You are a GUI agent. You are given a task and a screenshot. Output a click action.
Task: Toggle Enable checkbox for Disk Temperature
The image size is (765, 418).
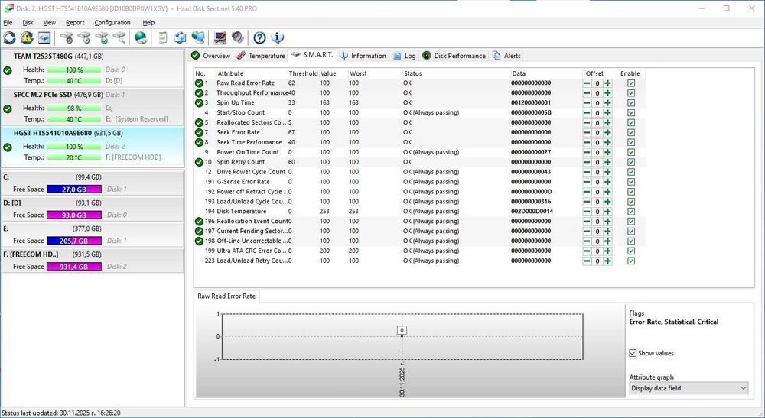coord(631,212)
